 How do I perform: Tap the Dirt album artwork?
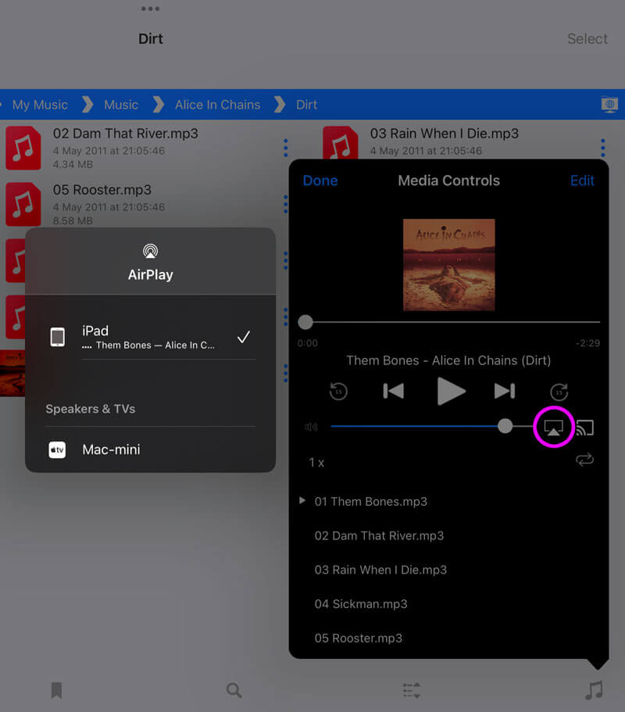(x=449, y=265)
